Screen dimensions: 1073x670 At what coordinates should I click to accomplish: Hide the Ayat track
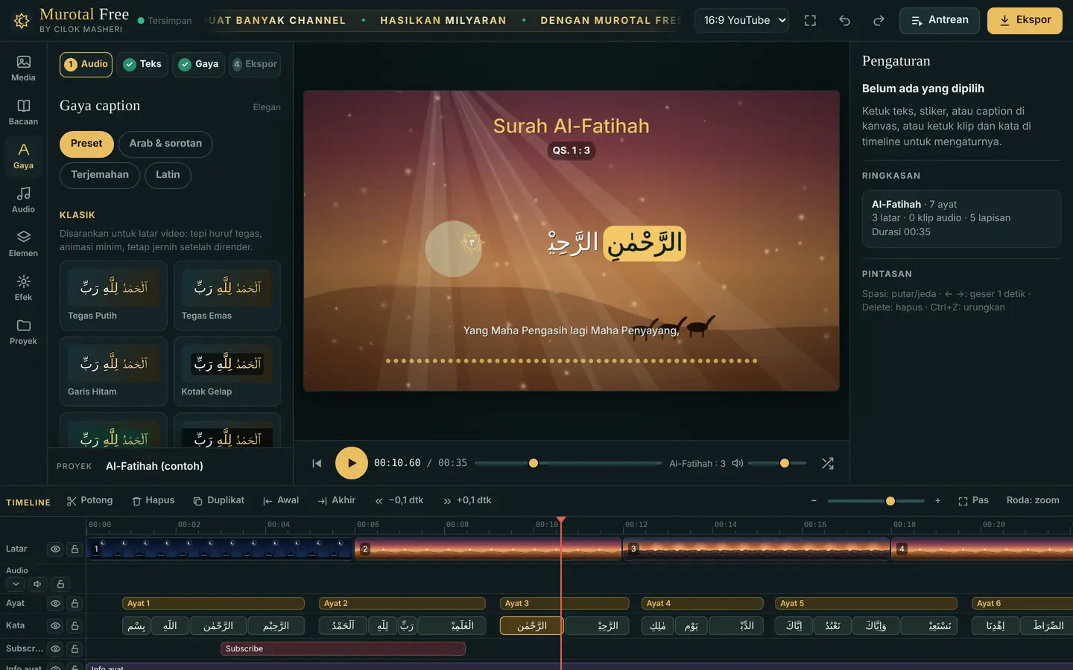[x=55, y=604]
